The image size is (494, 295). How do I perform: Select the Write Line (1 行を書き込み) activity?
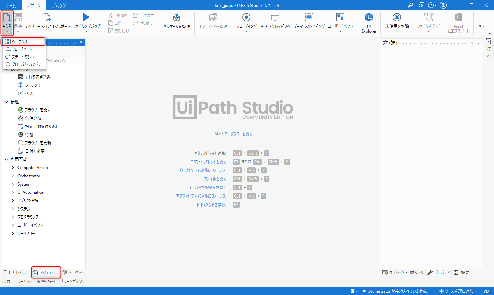[34, 77]
